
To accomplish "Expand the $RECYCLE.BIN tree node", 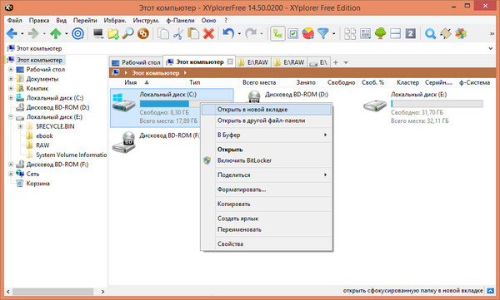I will 20,126.
